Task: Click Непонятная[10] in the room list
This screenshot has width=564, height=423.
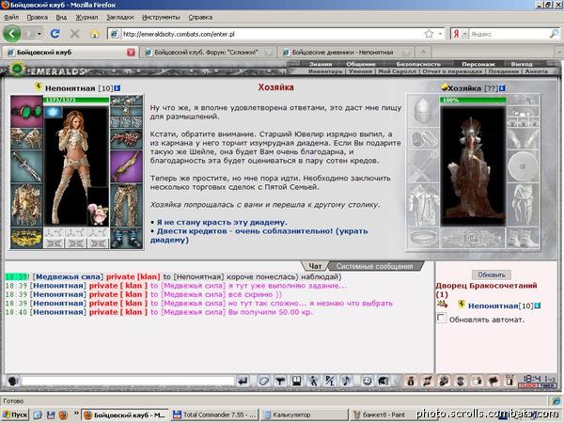Action: click(x=500, y=305)
